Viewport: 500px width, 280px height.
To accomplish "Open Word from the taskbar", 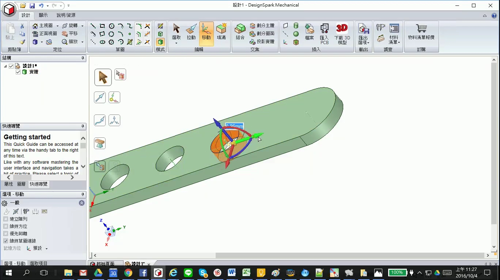I will (x=231, y=272).
